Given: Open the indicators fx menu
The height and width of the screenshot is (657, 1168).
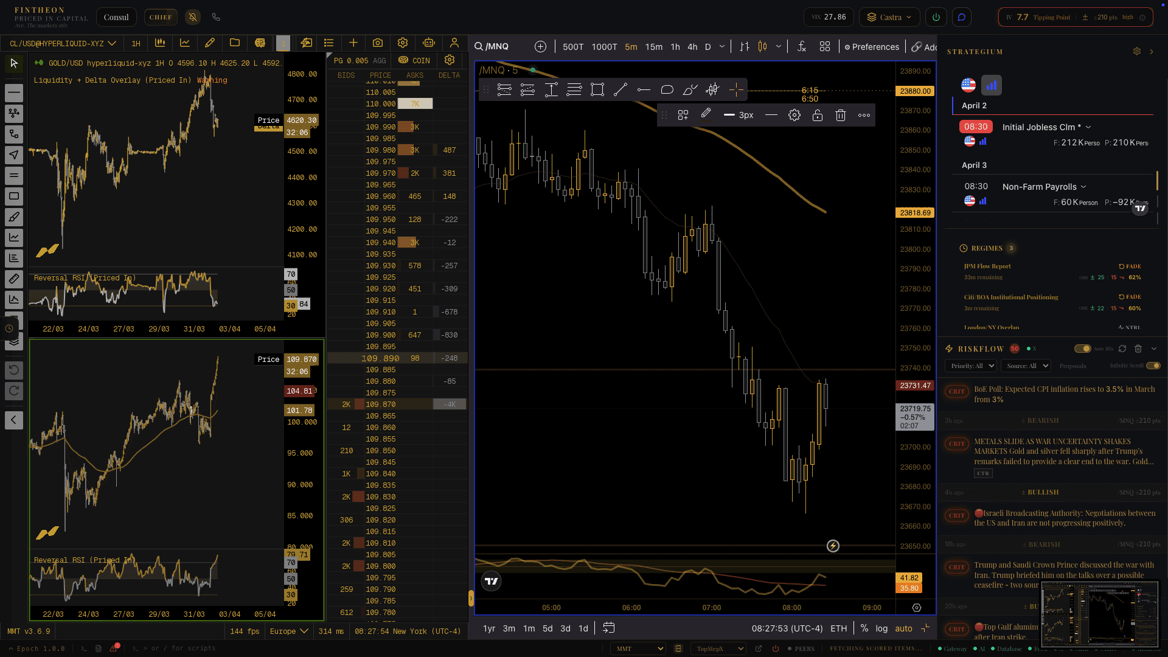Looking at the screenshot, I should (802, 47).
